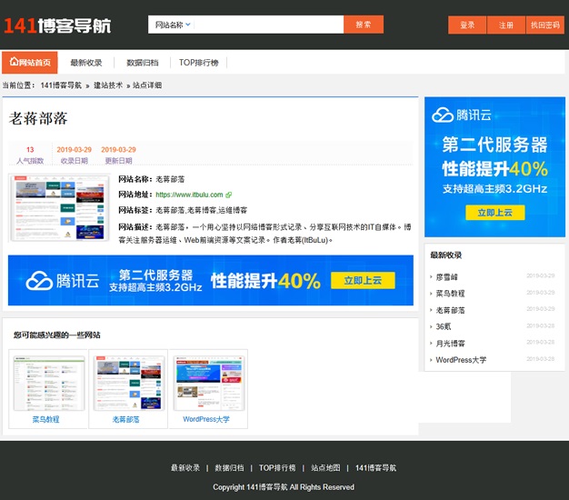Click the wide 腾讯云 banner's 立即上云 button
The image size is (569, 500).
[363, 281]
